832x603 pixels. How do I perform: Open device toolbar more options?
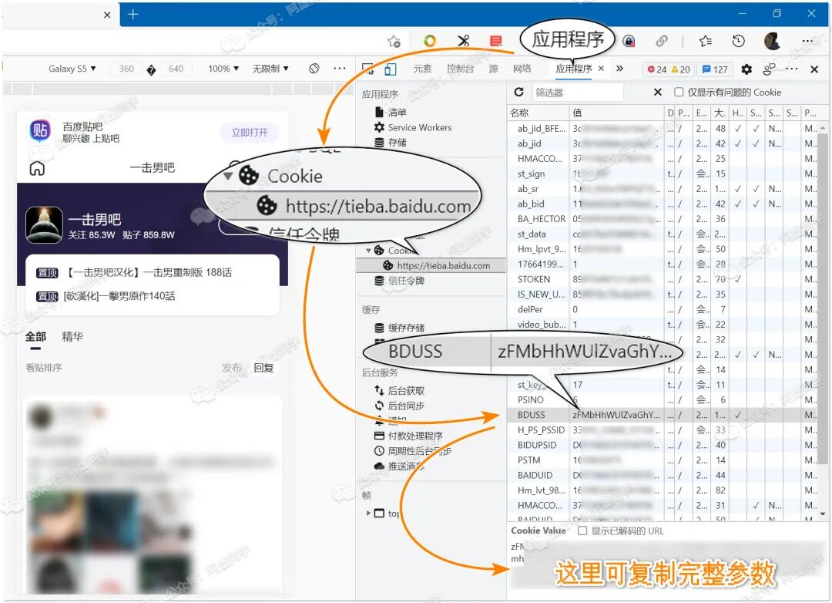tap(340, 68)
